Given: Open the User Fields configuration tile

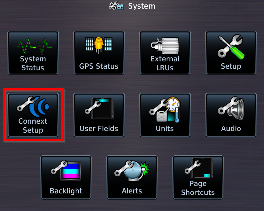Looking at the screenshot, I should 99,115.
